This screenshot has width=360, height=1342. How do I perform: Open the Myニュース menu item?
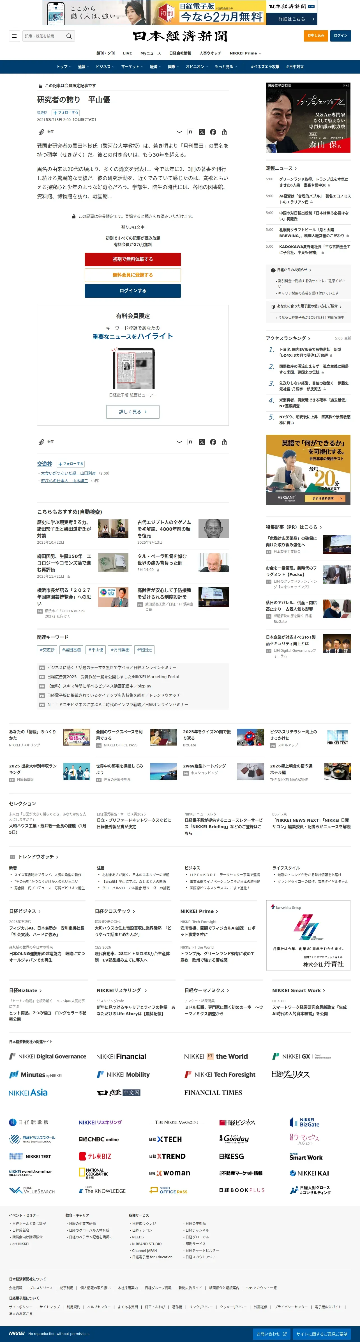click(x=150, y=53)
